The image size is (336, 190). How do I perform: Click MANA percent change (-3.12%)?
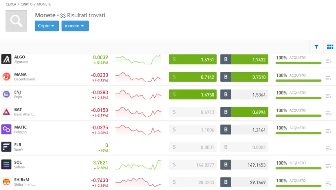click(100, 80)
